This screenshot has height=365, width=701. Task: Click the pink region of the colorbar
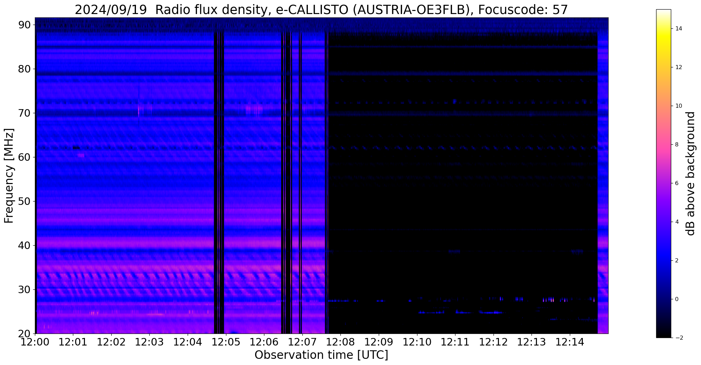pyautogui.click(x=663, y=147)
